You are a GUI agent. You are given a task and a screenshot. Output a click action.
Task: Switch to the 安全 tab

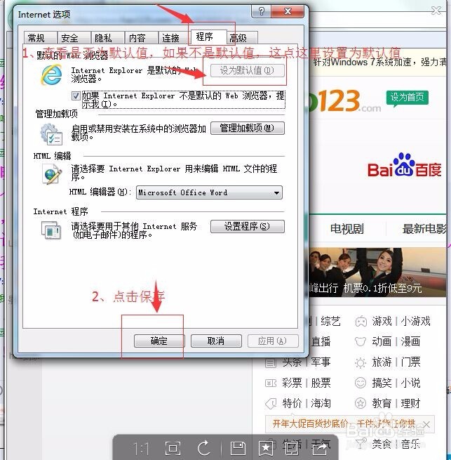[x=74, y=38]
